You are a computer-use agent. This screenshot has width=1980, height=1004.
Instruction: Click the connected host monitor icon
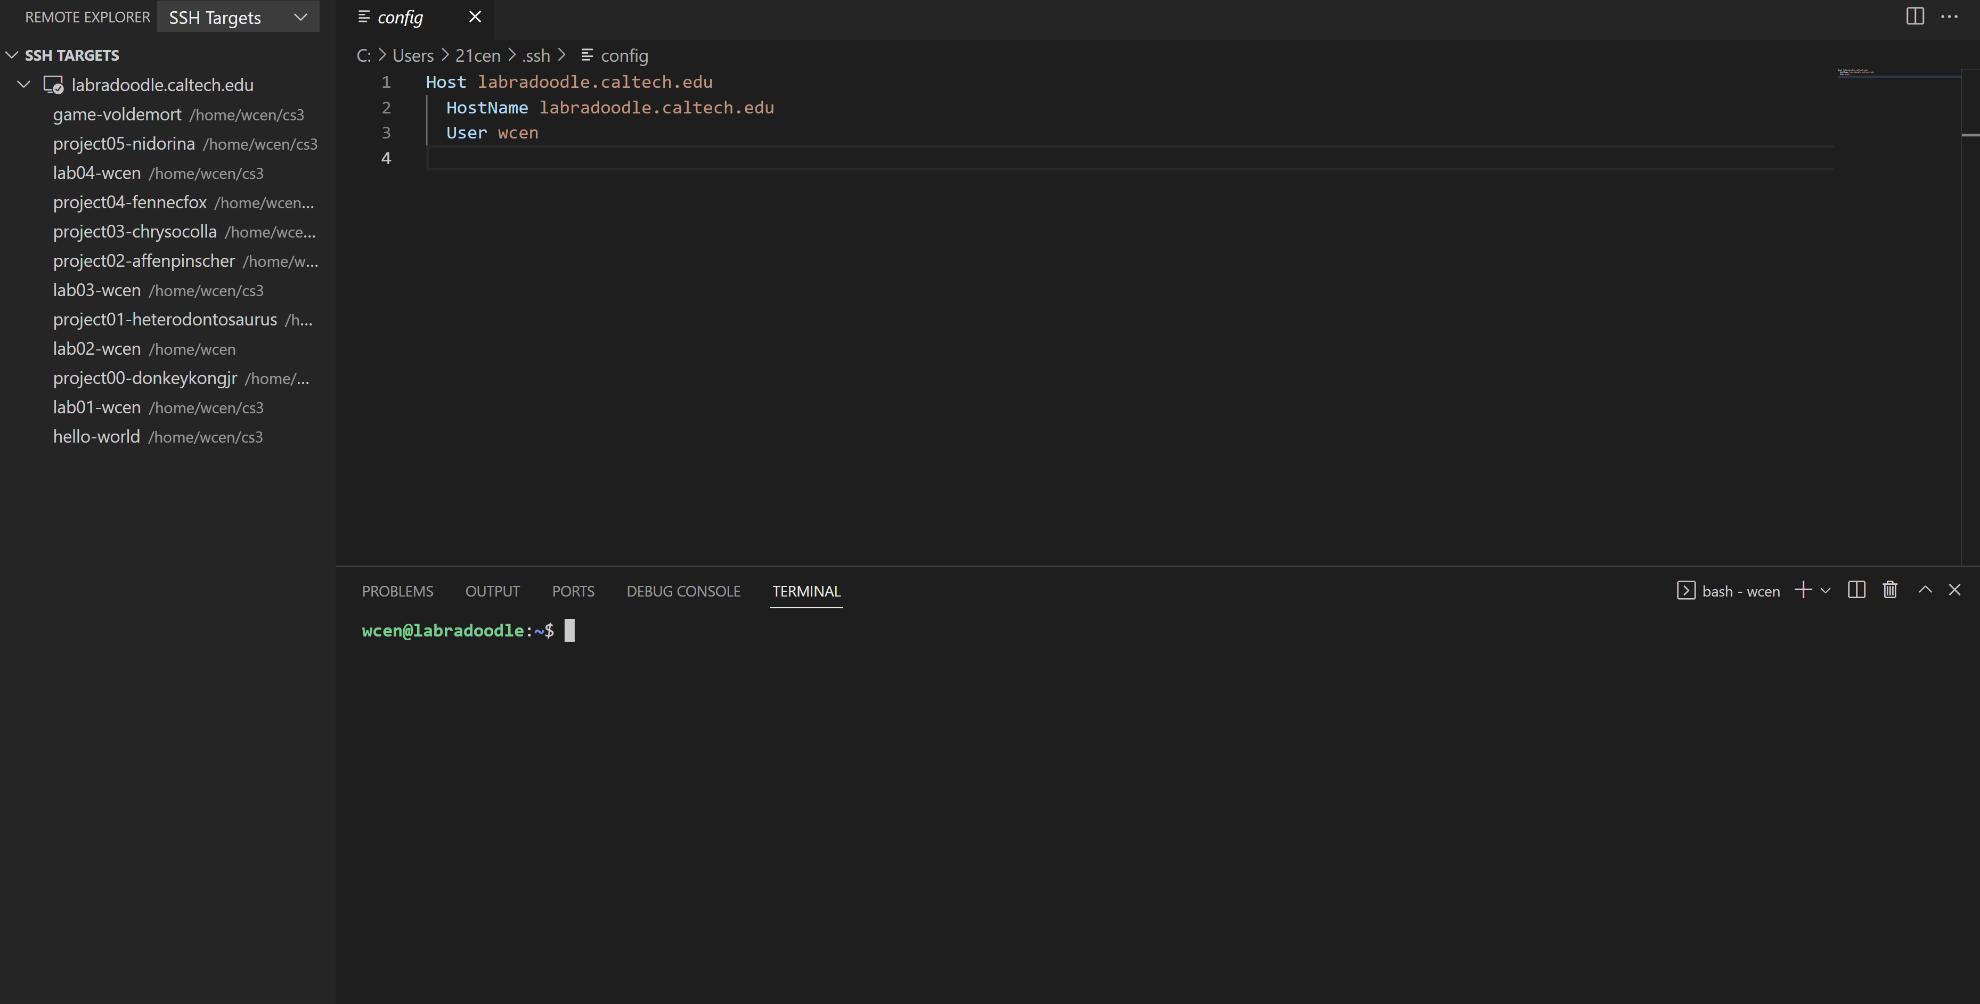pos(53,85)
